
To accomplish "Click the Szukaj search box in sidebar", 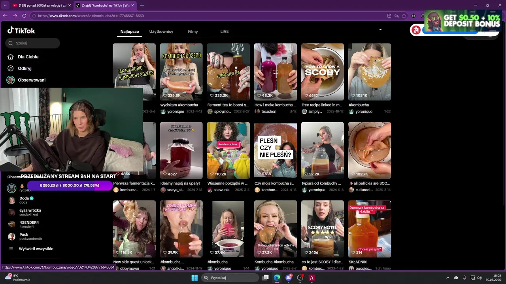I will [33, 43].
